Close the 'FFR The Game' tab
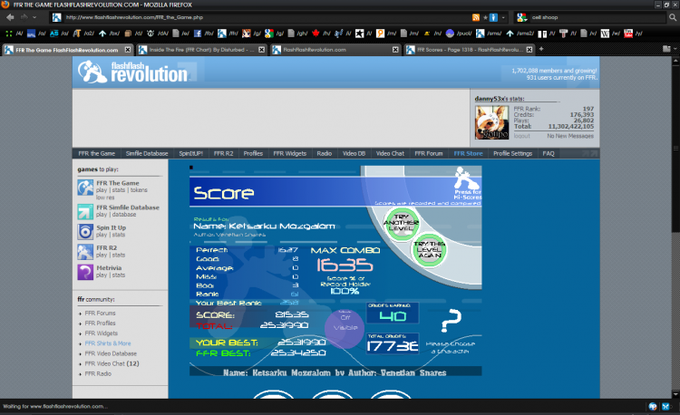 pyautogui.click(x=128, y=50)
